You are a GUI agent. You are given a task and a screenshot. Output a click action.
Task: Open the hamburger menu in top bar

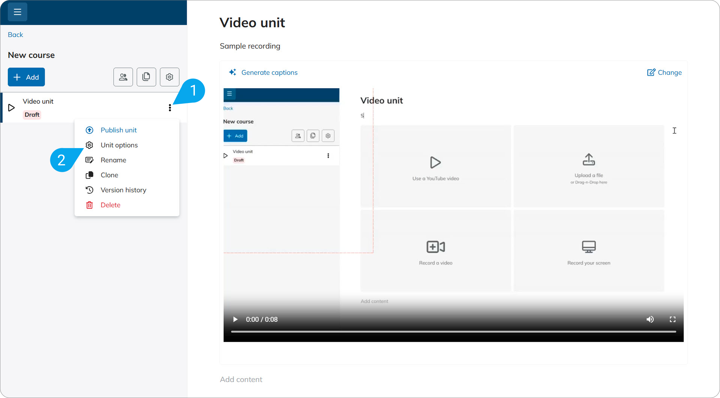click(x=17, y=12)
